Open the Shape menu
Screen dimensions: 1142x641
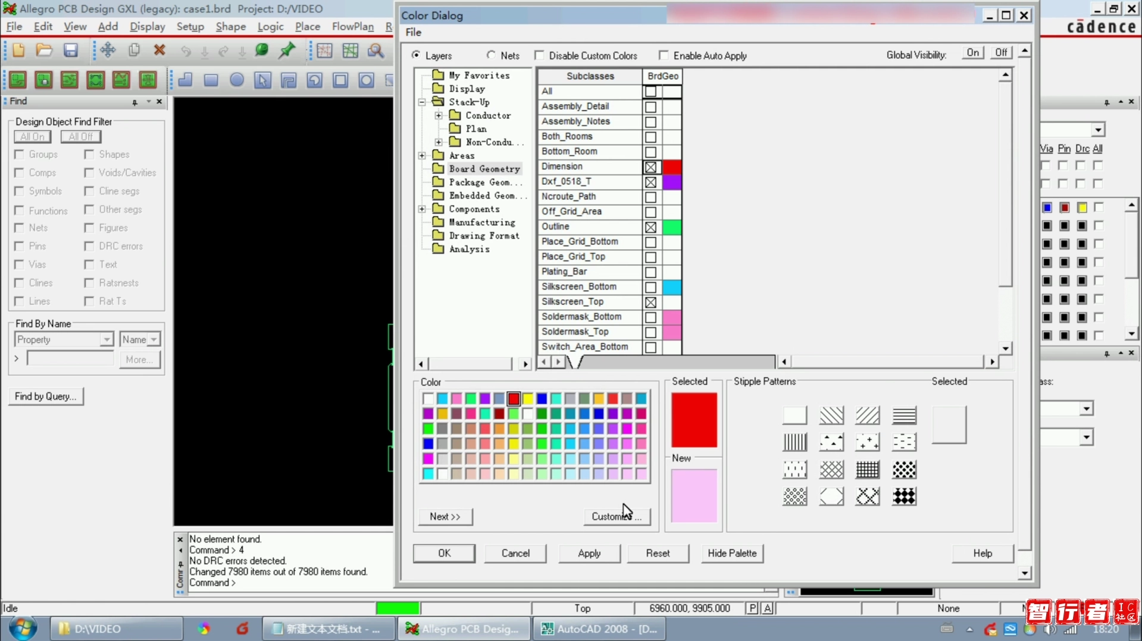pos(230,27)
